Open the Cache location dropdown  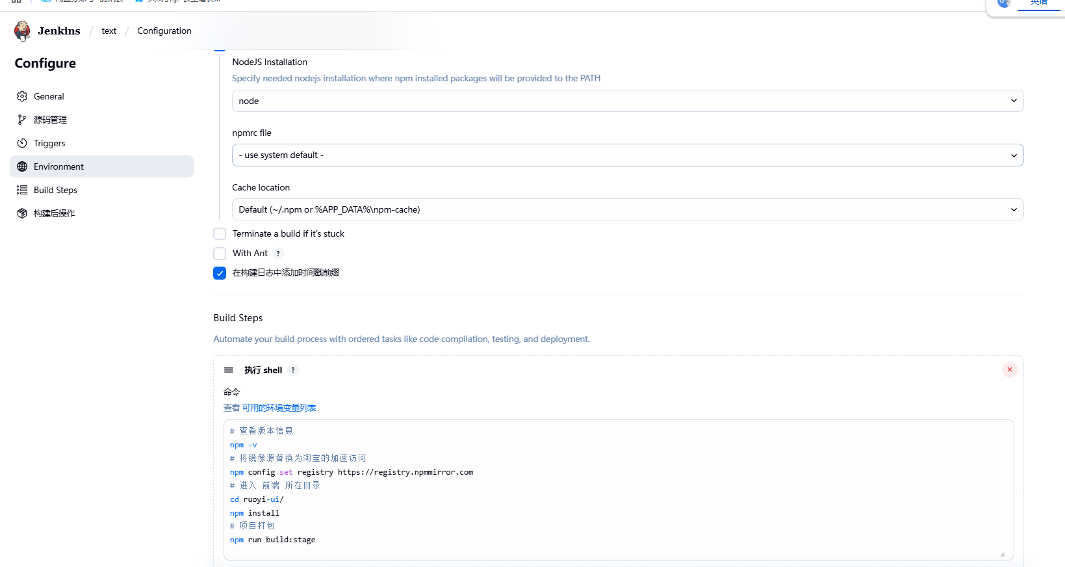point(627,209)
